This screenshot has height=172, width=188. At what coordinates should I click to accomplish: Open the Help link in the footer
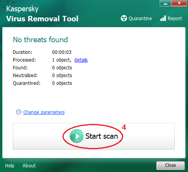tap(10, 165)
